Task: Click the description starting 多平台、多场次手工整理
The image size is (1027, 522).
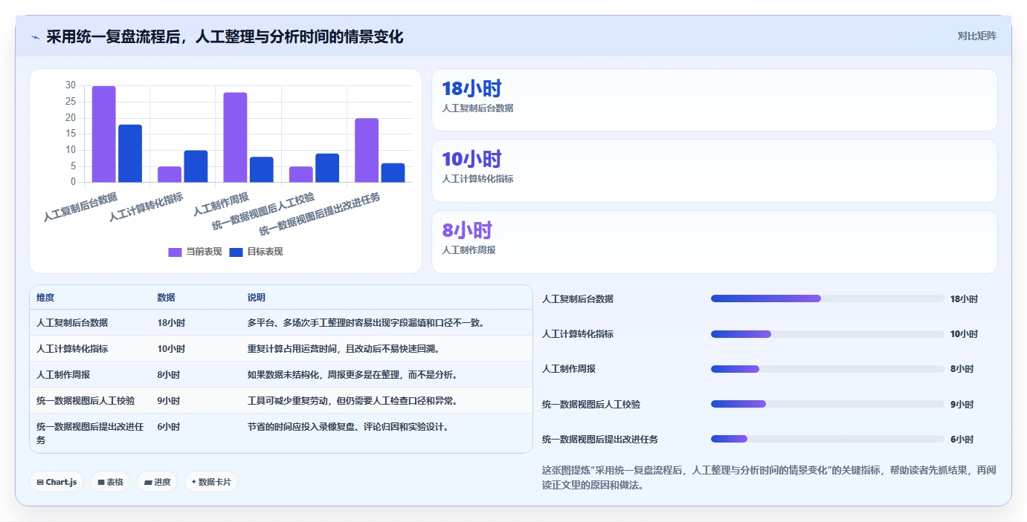Action: [367, 323]
